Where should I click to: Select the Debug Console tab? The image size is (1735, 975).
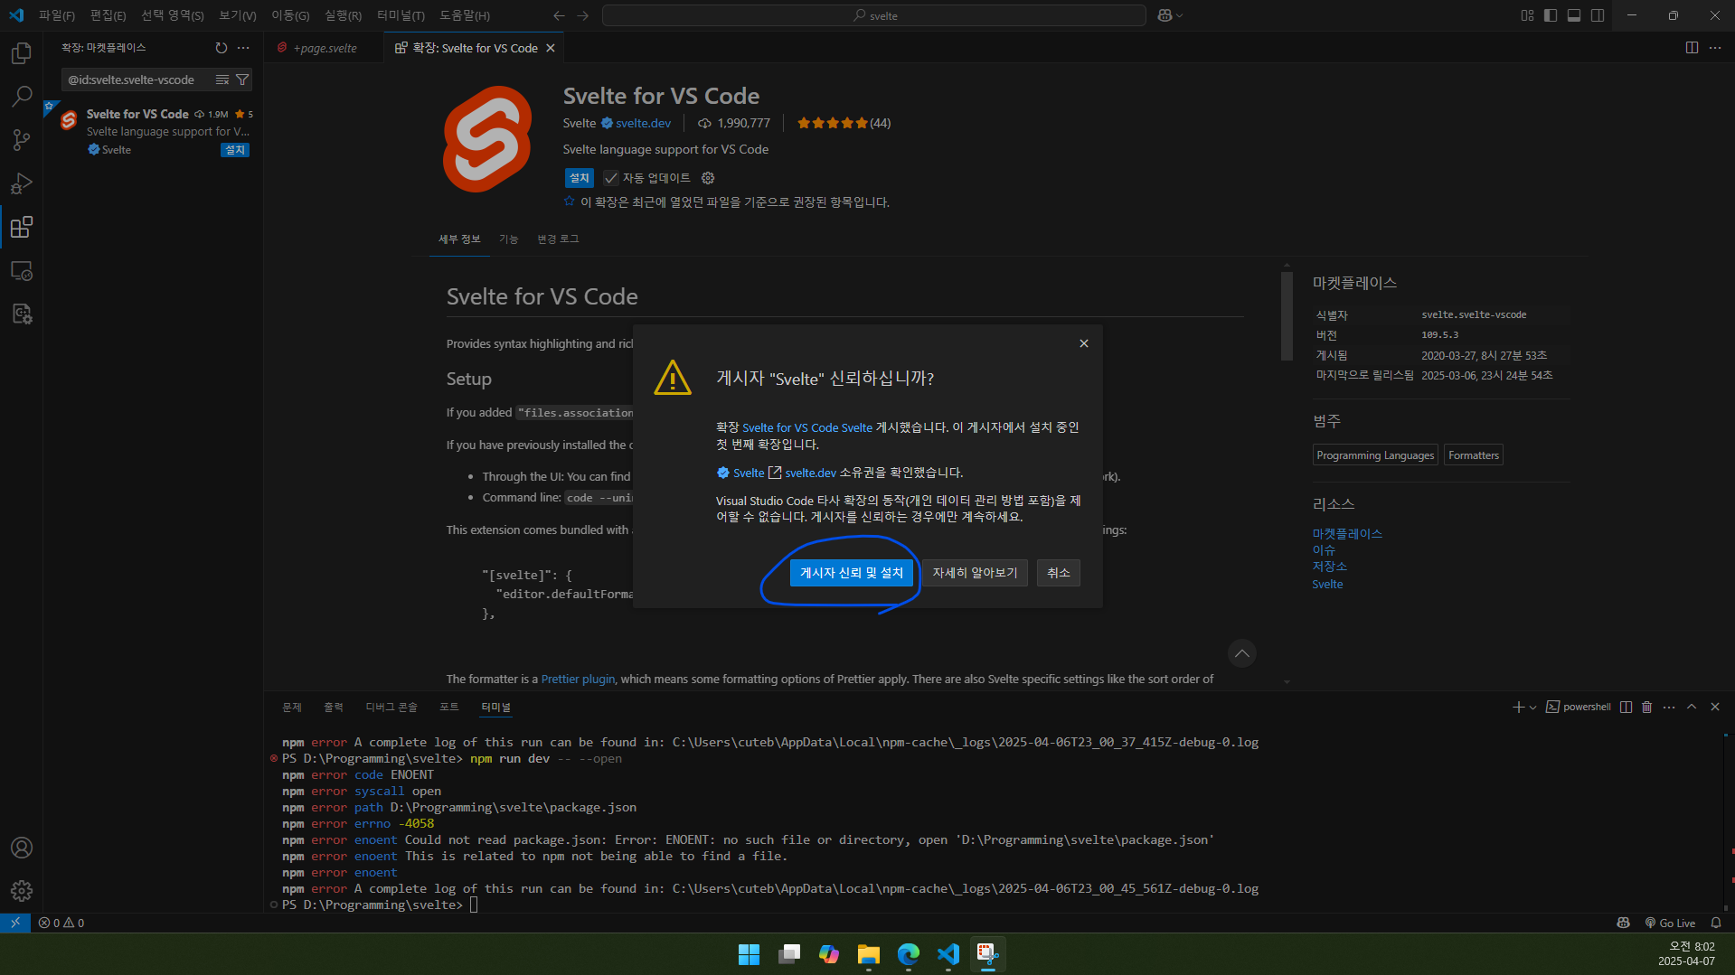[391, 707]
